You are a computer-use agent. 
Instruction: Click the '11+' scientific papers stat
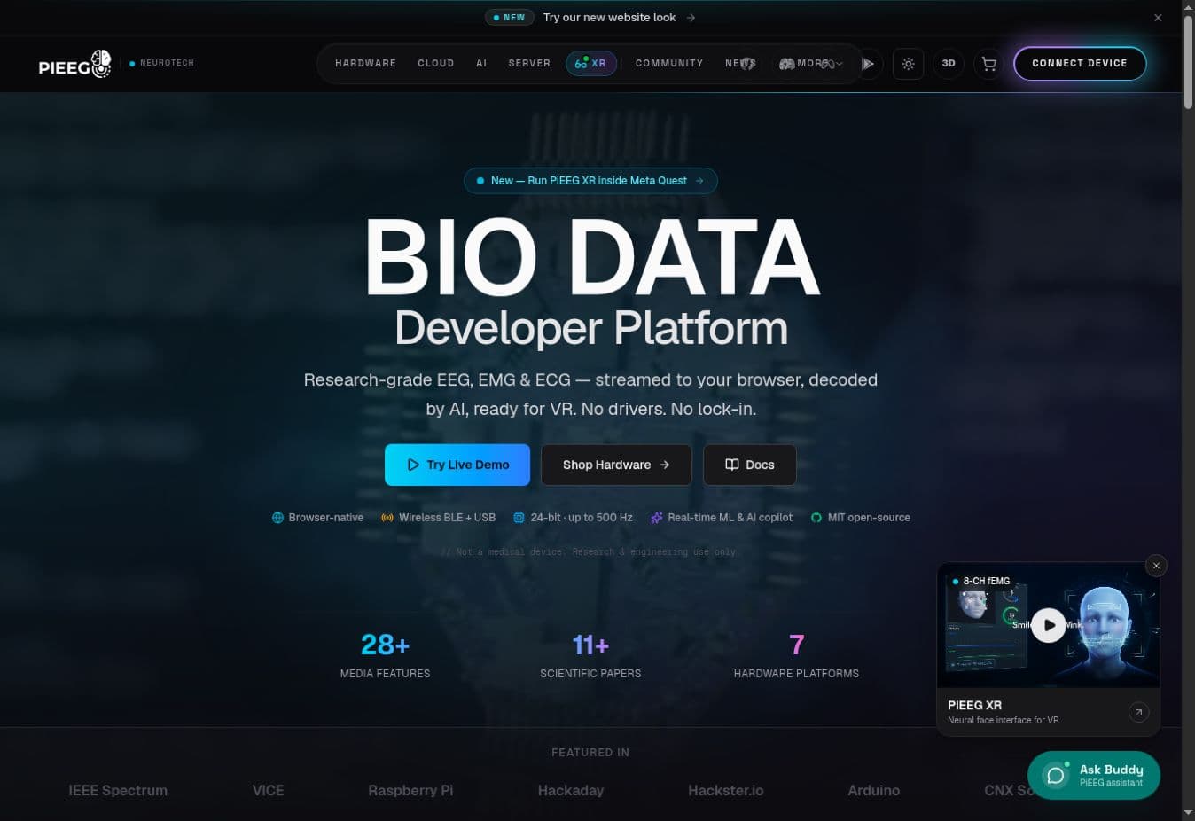[x=590, y=645]
